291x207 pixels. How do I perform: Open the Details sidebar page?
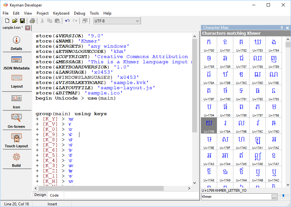tap(17, 43)
